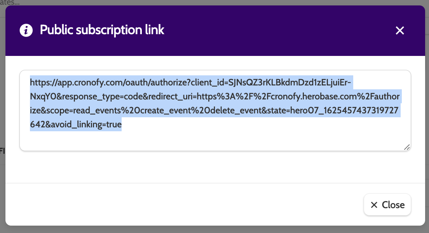
Task: Click the URL line beginning 'ize&scope=read_events'
Action: (x=214, y=110)
